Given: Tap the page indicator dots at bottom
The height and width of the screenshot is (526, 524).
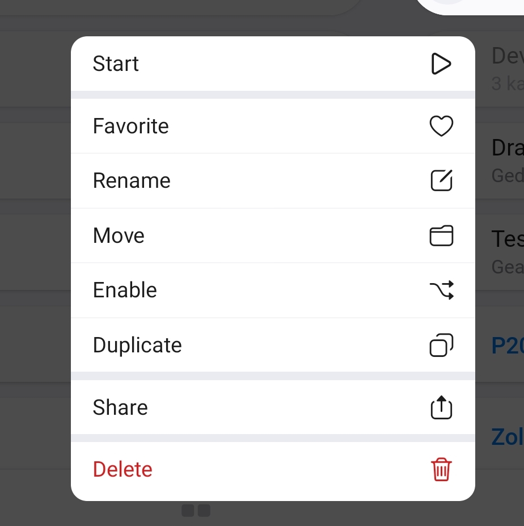Looking at the screenshot, I should coord(196,510).
